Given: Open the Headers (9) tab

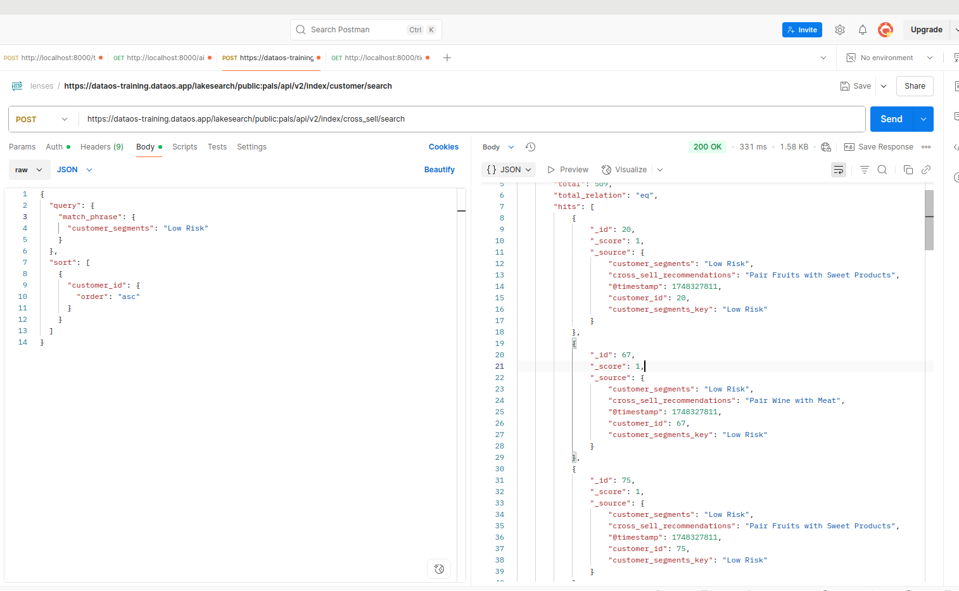Looking at the screenshot, I should [102, 147].
